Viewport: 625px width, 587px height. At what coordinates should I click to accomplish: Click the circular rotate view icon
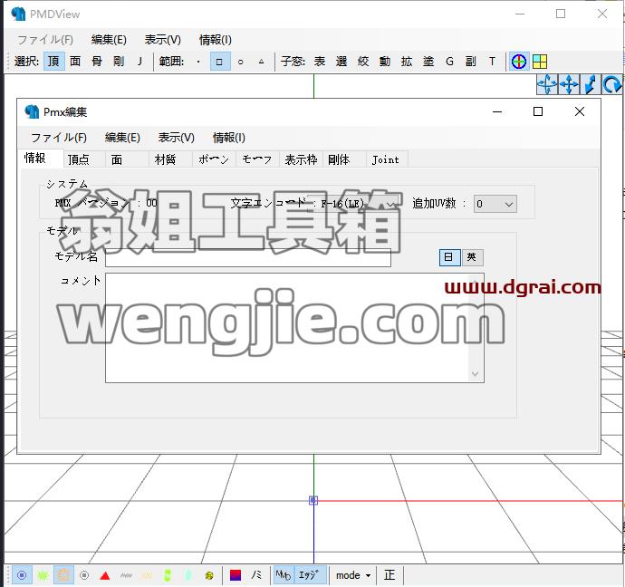611,84
